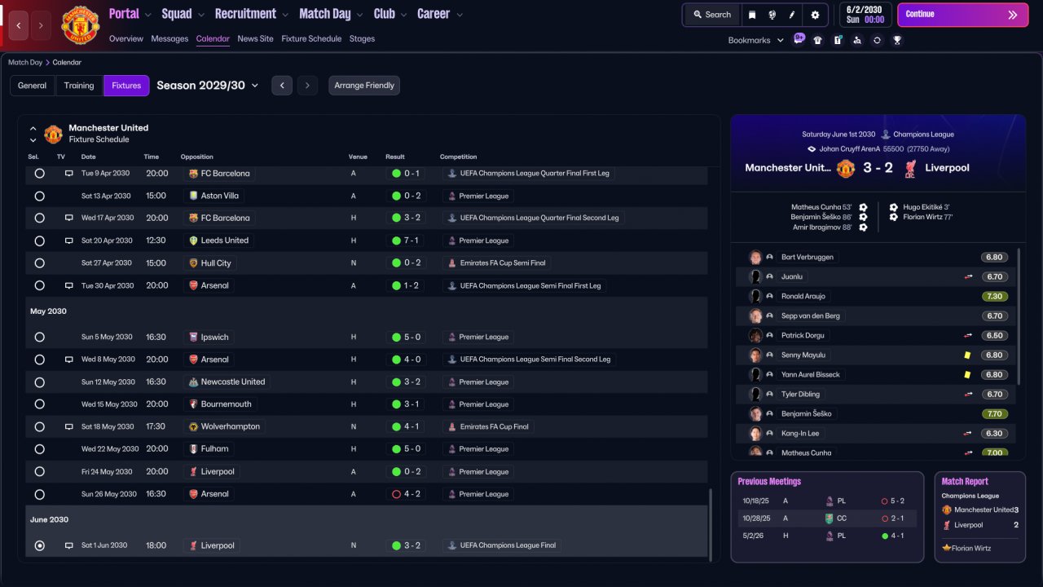This screenshot has height=587, width=1043.
Task: Click the Search button
Action: 711,15
